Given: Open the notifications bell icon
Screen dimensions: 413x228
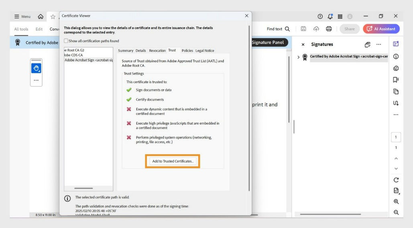Looking at the screenshot, I should click(x=330, y=16).
